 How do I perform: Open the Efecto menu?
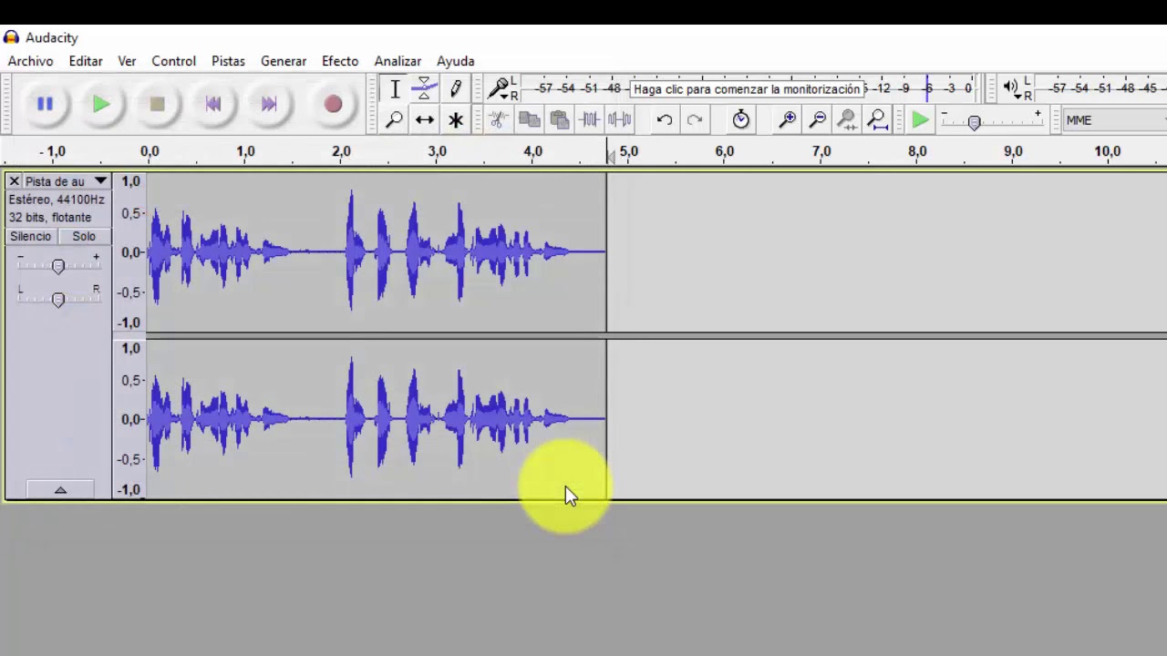coord(340,61)
